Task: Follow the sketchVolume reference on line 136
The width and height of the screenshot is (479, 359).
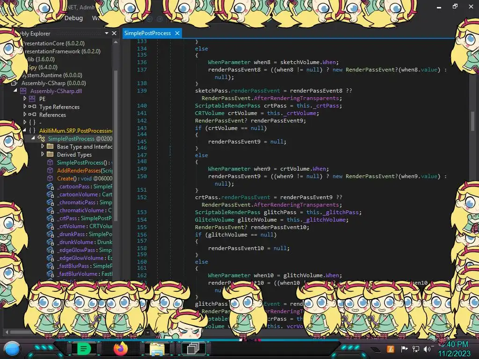Action: [300, 62]
